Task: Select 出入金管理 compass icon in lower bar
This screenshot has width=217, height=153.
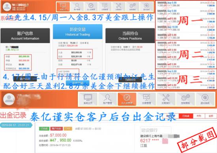Action: [x=127, y=99]
